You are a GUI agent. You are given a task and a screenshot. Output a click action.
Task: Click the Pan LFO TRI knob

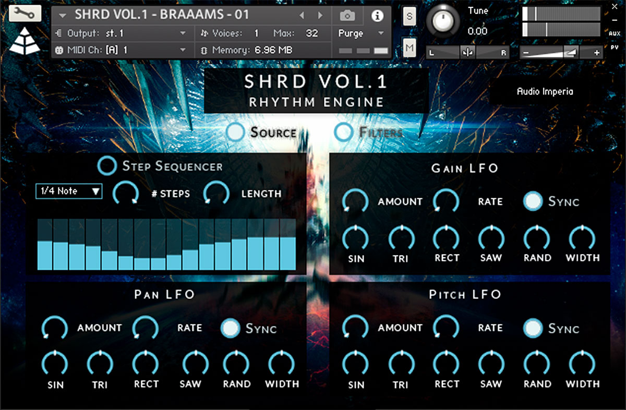click(x=100, y=364)
